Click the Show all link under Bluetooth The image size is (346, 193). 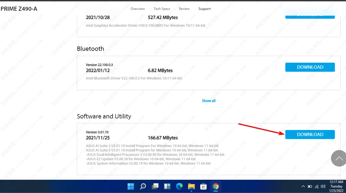pos(209,101)
